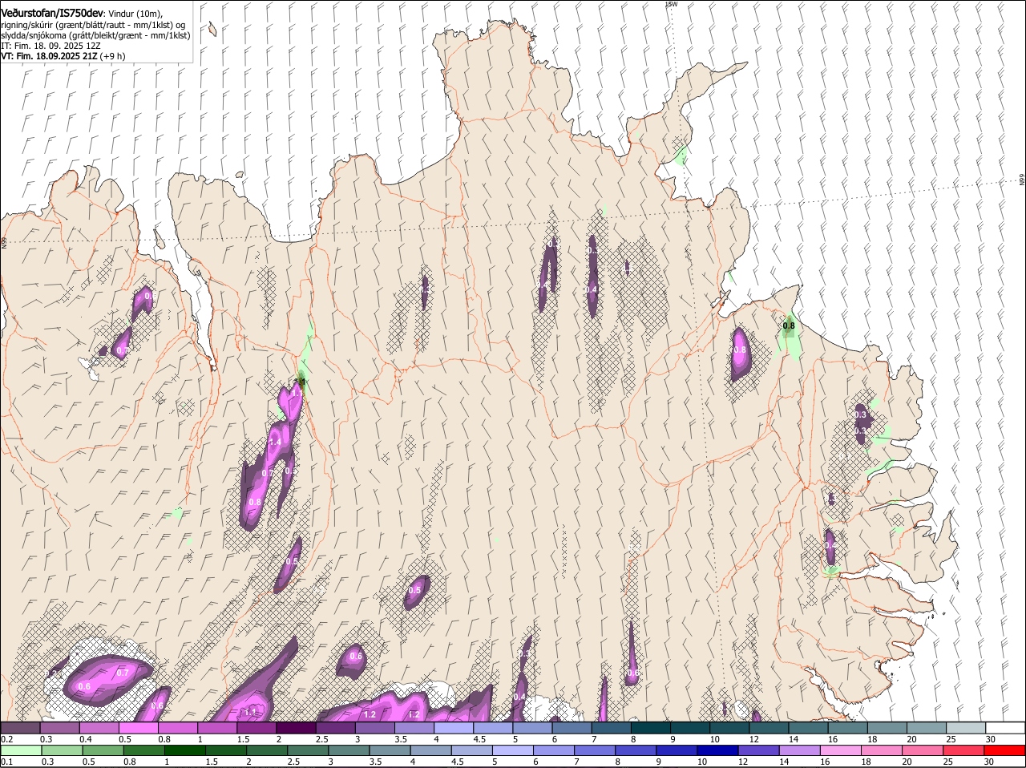
Task: Select the "30" label under the lower legend row
Action: 988,762
